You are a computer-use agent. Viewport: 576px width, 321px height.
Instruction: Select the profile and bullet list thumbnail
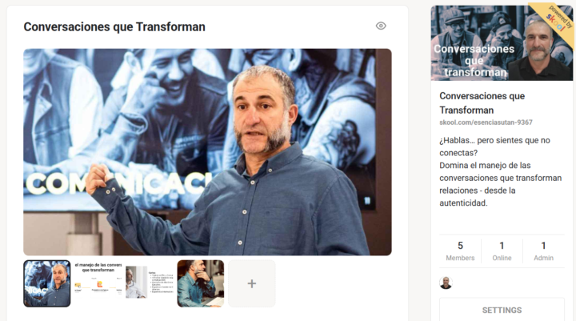[149, 283]
